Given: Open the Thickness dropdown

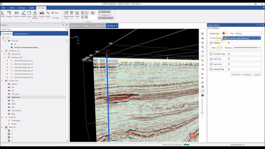Looking at the screenshot, I should coord(247,48).
